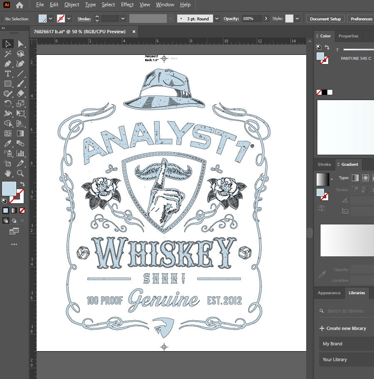Expand the Opacity 100% flyout arrow
Screen dimensions: 374x379
(266, 19)
